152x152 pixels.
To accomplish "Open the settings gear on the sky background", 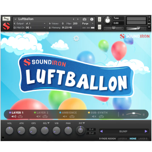I will tap(76, 38).
